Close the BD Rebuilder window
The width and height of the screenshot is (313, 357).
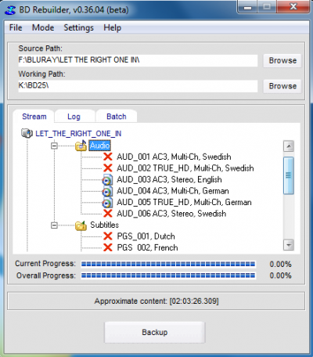[x=293, y=7]
